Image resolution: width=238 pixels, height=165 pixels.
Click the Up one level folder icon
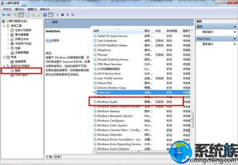click(16, 15)
